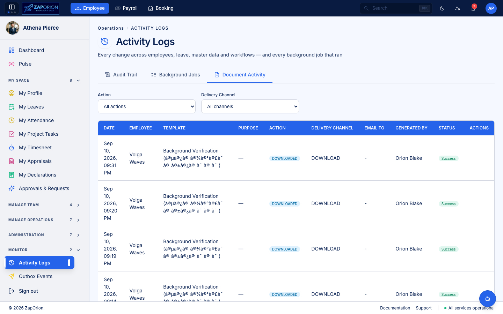Collapse the MONITOR section
The height and width of the screenshot is (314, 503).
click(x=44, y=250)
